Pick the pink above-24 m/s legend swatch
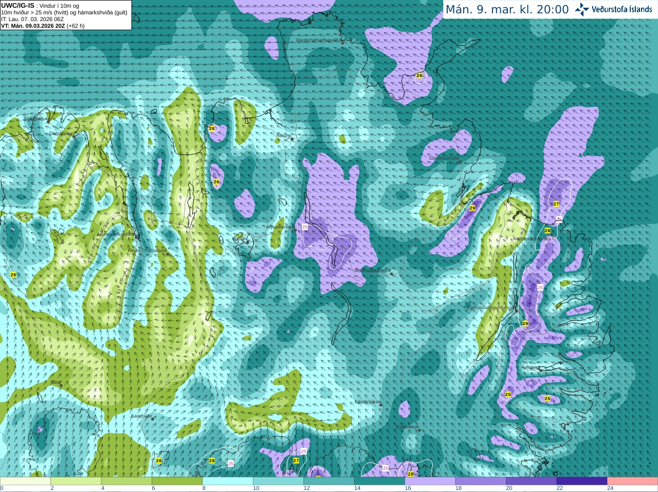 (633, 481)
